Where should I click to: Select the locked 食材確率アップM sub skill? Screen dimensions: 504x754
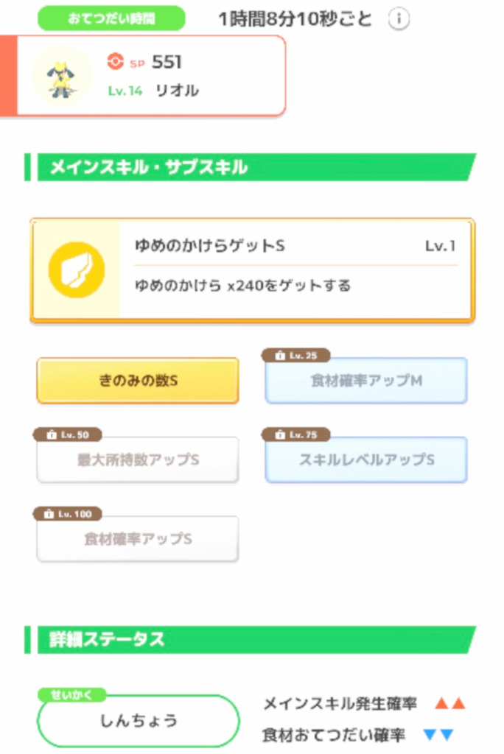[x=366, y=381]
